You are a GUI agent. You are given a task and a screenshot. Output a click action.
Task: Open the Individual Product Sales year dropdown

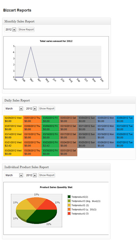click(31, 175)
